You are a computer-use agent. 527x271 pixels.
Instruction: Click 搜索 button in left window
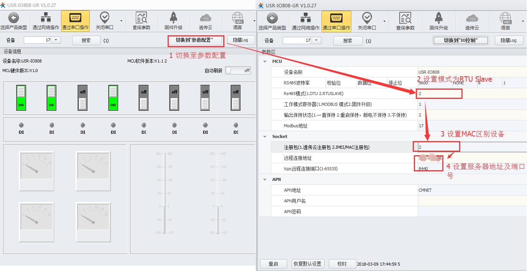click(86, 40)
